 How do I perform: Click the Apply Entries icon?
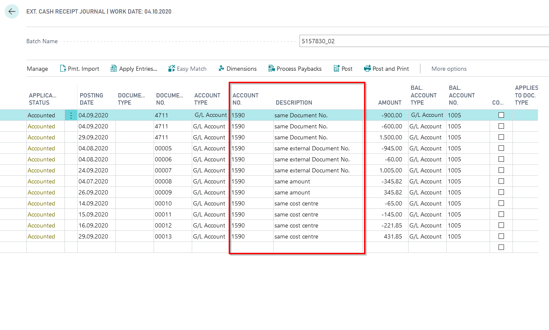point(114,69)
